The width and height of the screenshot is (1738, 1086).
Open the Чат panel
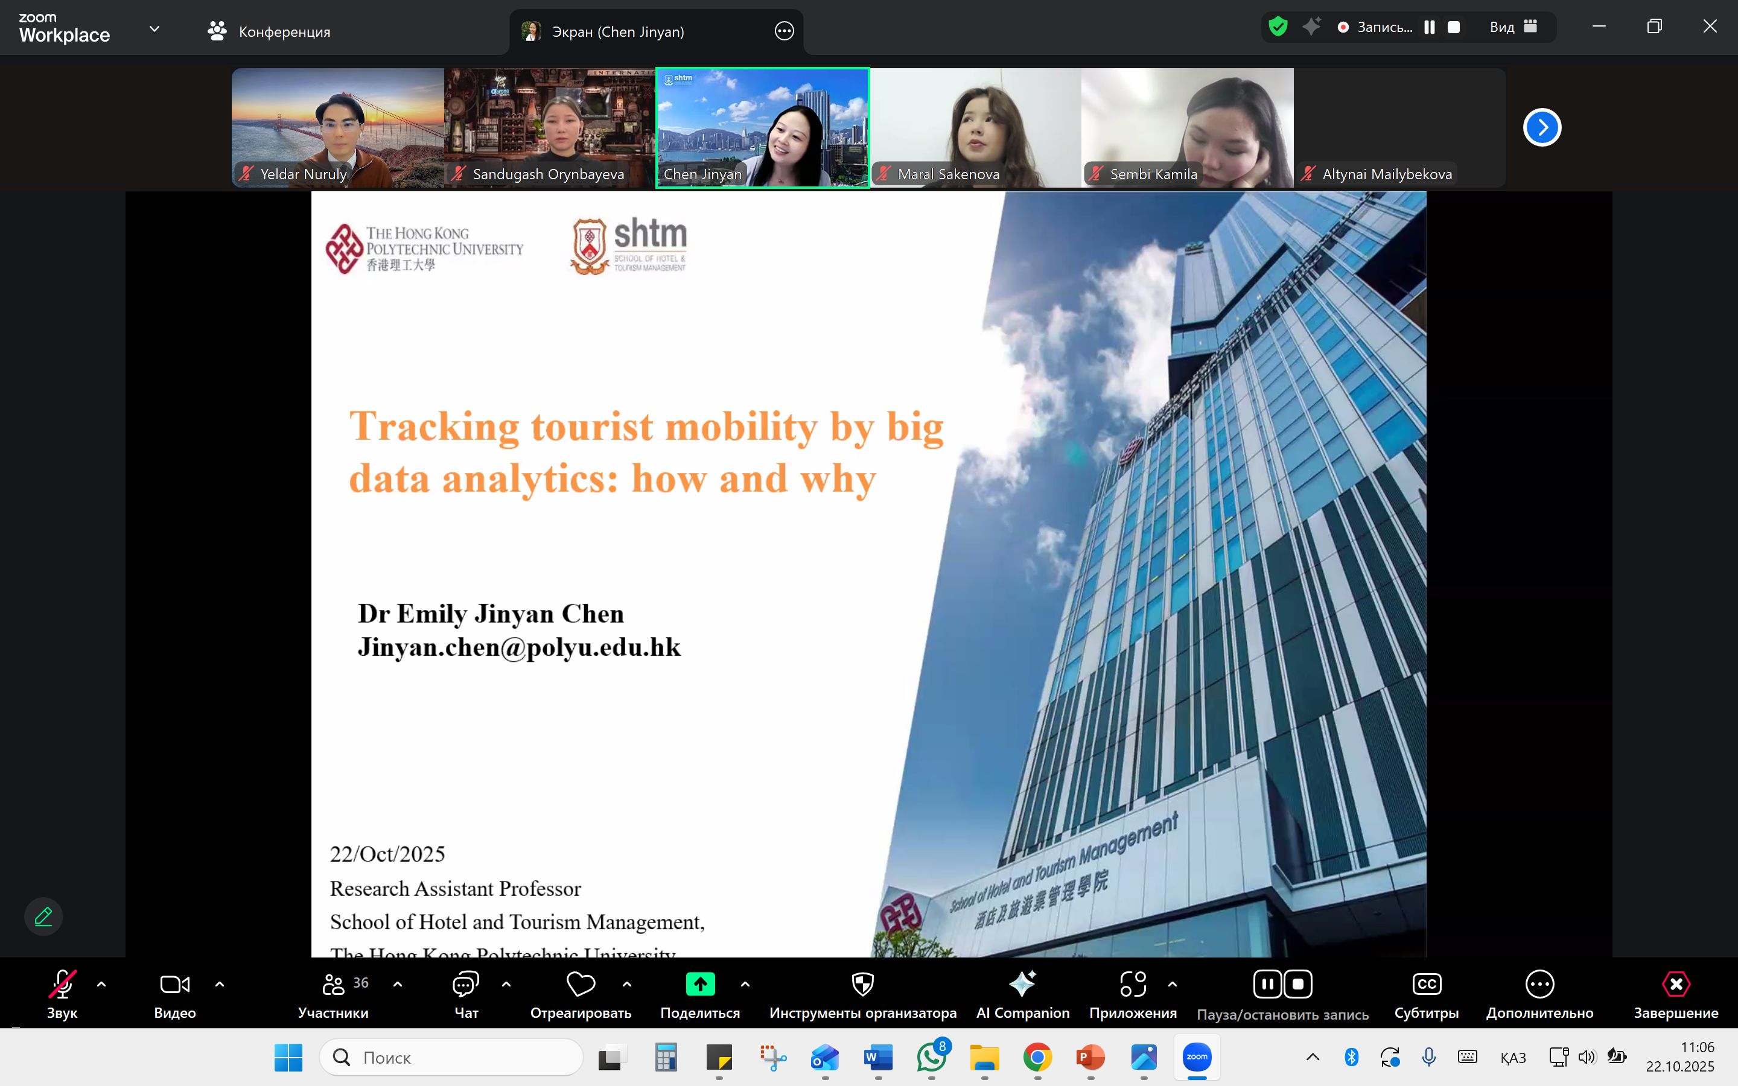[465, 985]
